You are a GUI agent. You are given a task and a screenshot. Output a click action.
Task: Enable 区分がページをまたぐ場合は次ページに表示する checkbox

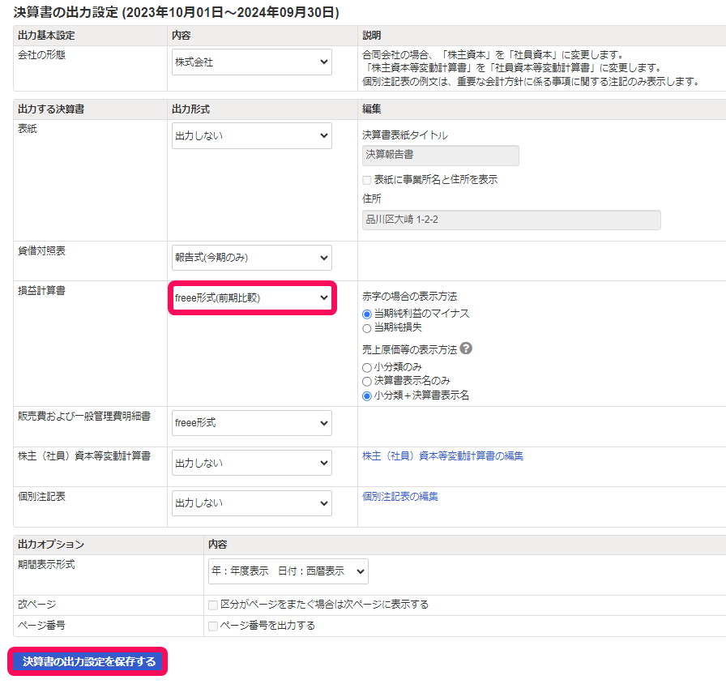tap(213, 605)
